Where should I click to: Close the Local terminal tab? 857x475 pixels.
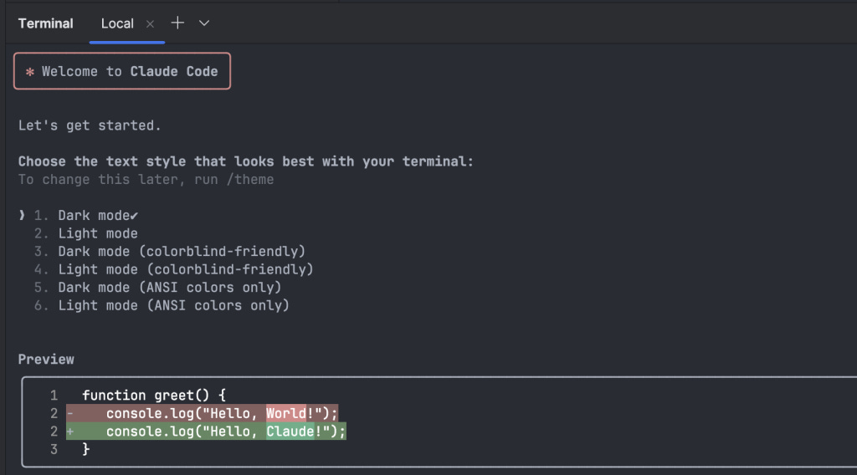tap(150, 24)
